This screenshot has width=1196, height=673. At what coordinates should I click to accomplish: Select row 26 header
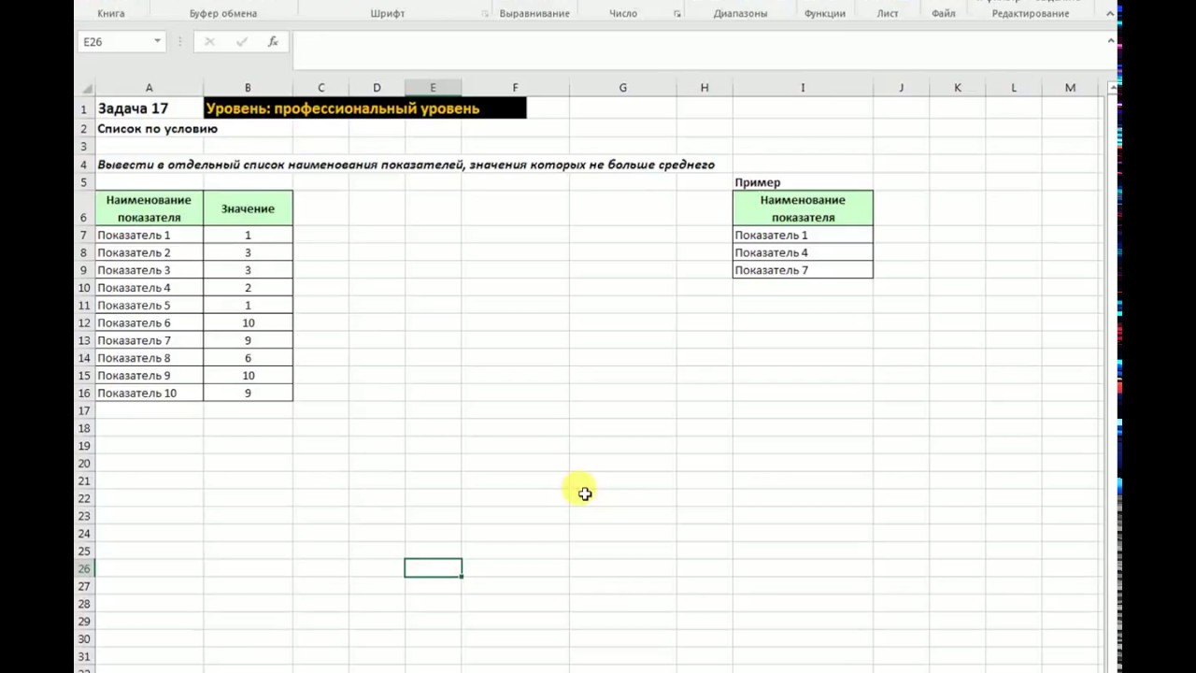coord(84,568)
